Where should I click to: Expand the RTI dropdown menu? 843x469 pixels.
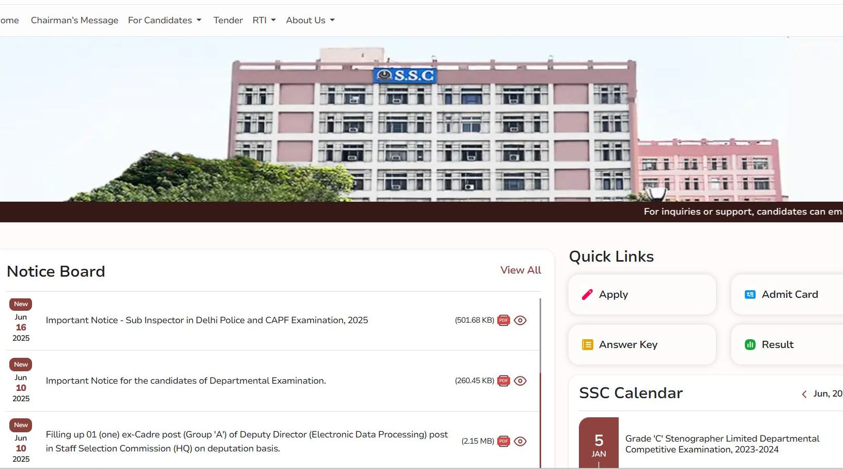tap(264, 20)
